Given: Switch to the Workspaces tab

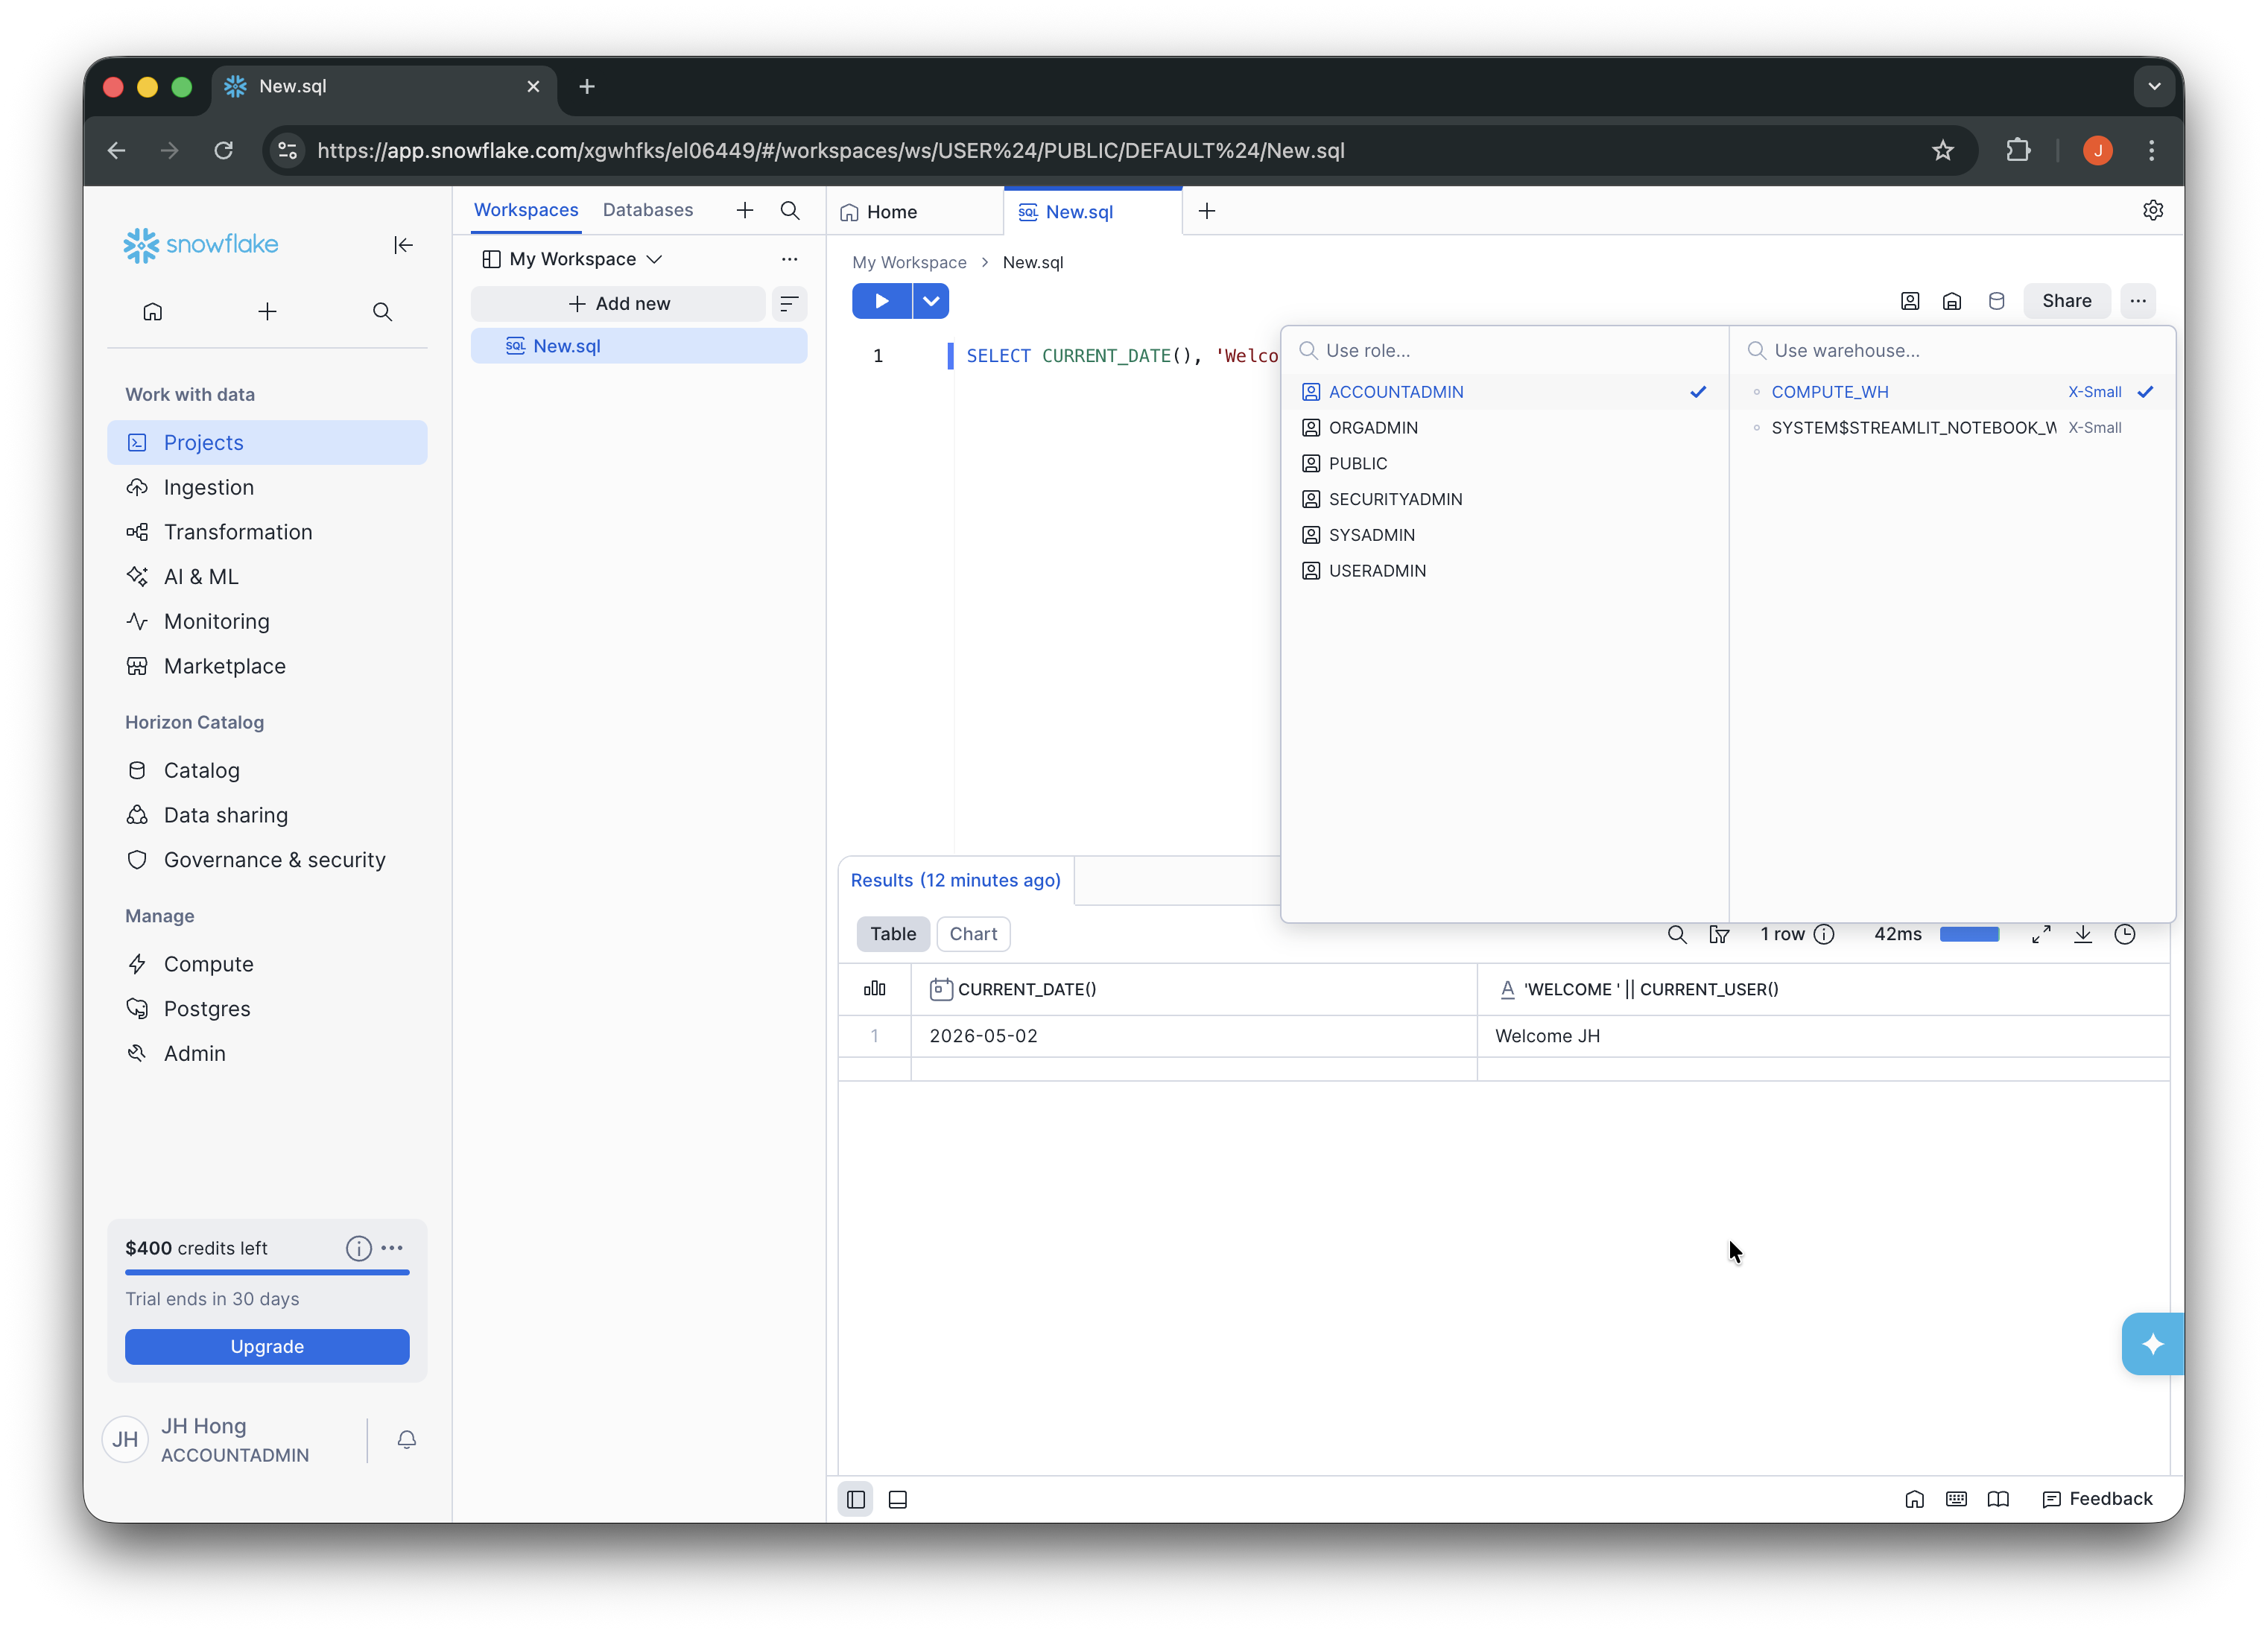Looking at the screenshot, I should (x=526, y=210).
